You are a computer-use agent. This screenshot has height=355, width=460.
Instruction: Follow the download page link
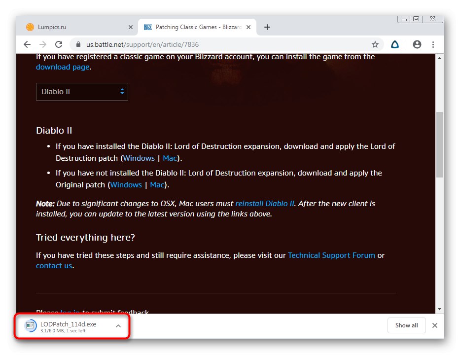(x=63, y=67)
